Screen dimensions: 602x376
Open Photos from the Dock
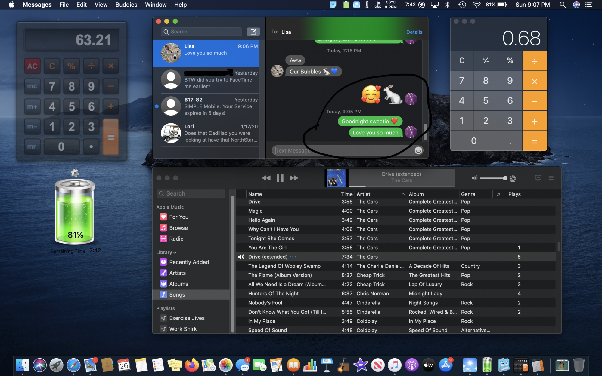click(x=225, y=365)
